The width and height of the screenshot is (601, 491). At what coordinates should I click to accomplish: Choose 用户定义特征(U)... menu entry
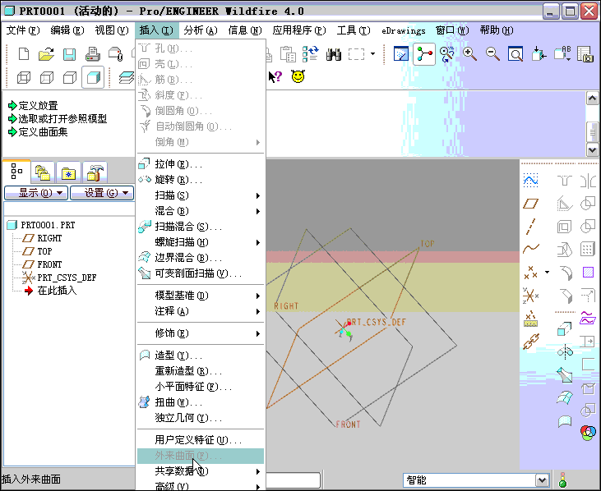tap(200, 440)
